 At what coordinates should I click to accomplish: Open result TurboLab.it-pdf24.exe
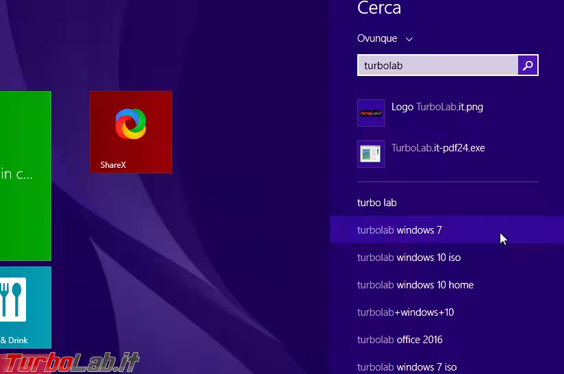[x=438, y=148]
